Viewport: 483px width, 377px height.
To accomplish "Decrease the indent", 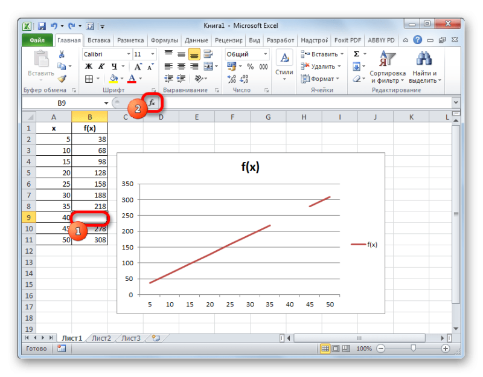I will coord(168,79).
